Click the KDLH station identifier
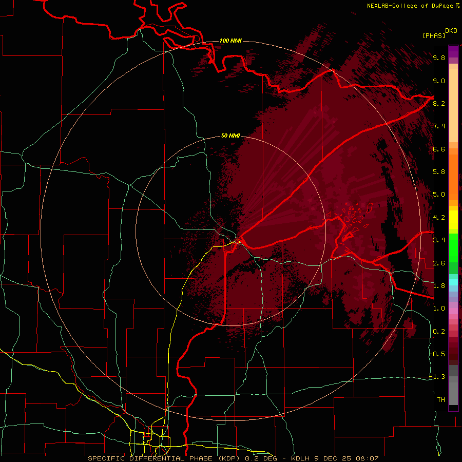 click(x=300, y=458)
